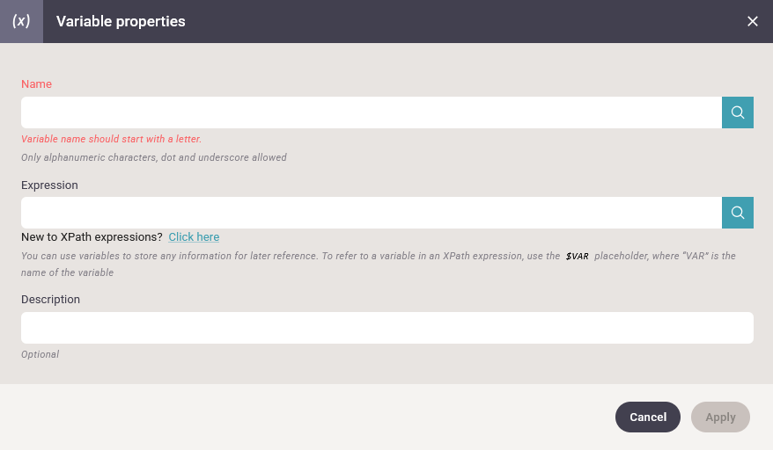Open lookup with the Name field magnifier icon

(x=738, y=112)
